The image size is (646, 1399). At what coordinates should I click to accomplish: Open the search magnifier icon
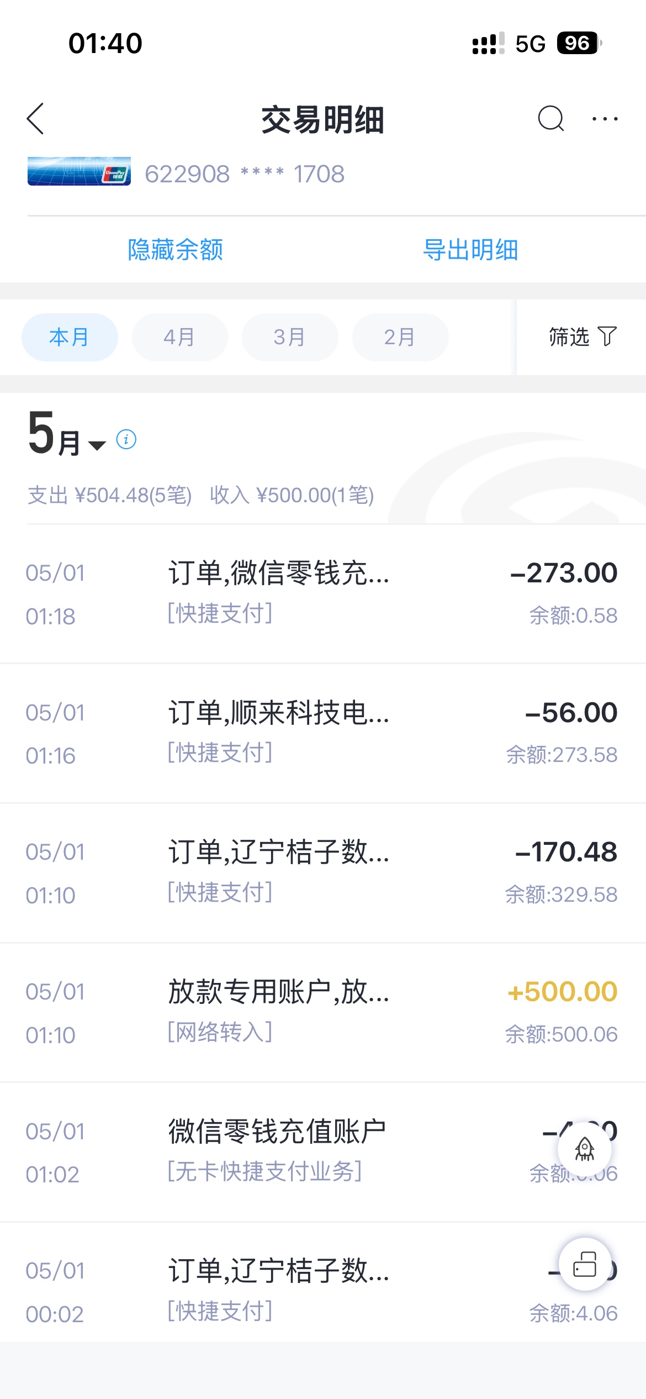point(550,119)
